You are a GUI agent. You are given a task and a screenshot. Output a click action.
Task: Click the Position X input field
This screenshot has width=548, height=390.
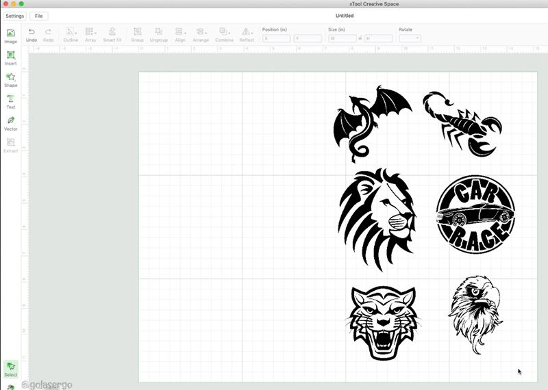click(x=277, y=39)
